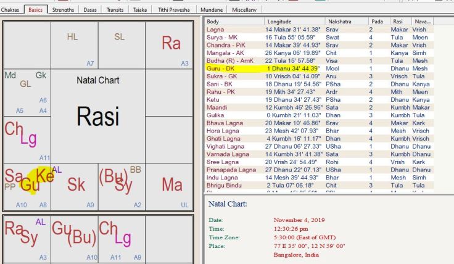Select the Bhrigu Bindu row
The height and width of the screenshot is (264, 454).
[x=320, y=186]
